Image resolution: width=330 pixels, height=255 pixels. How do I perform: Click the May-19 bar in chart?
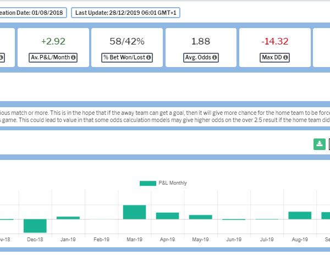[x=200, y=217]
